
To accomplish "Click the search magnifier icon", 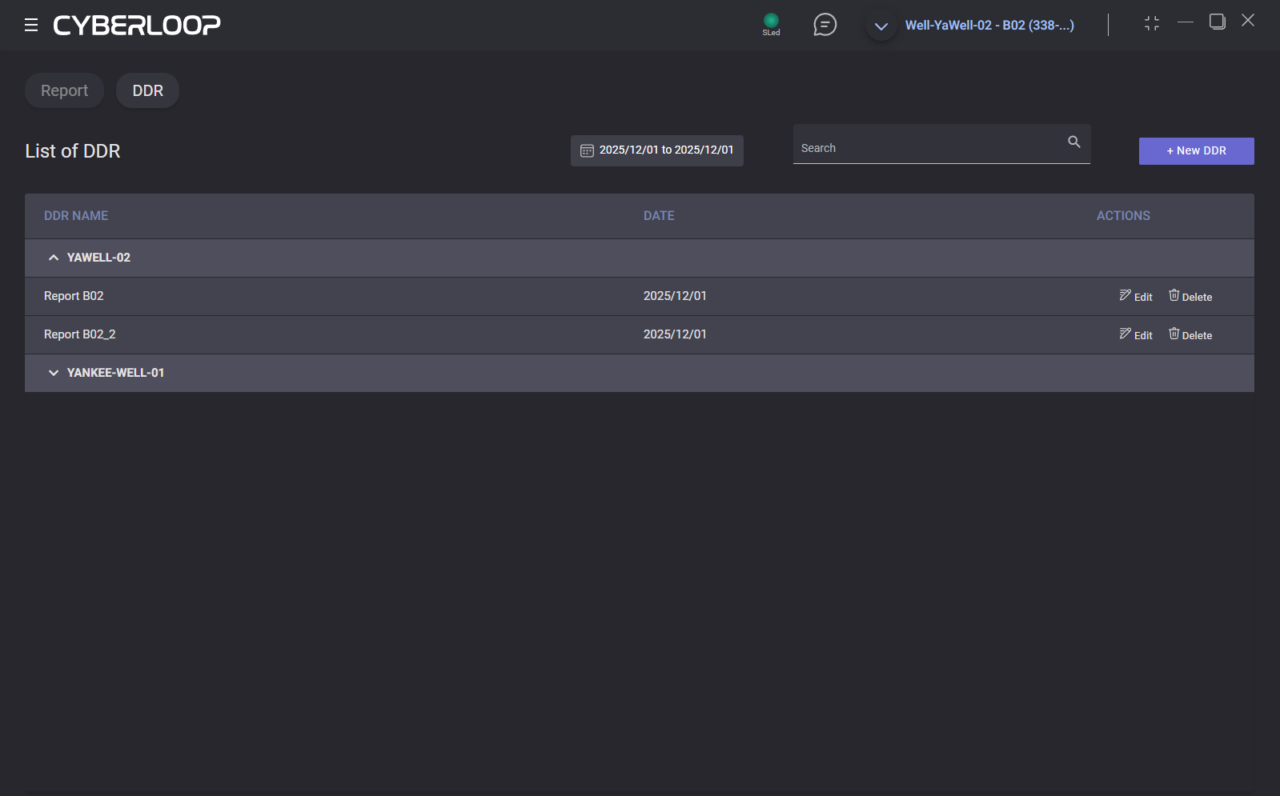I will click(x=1074, y=142).
